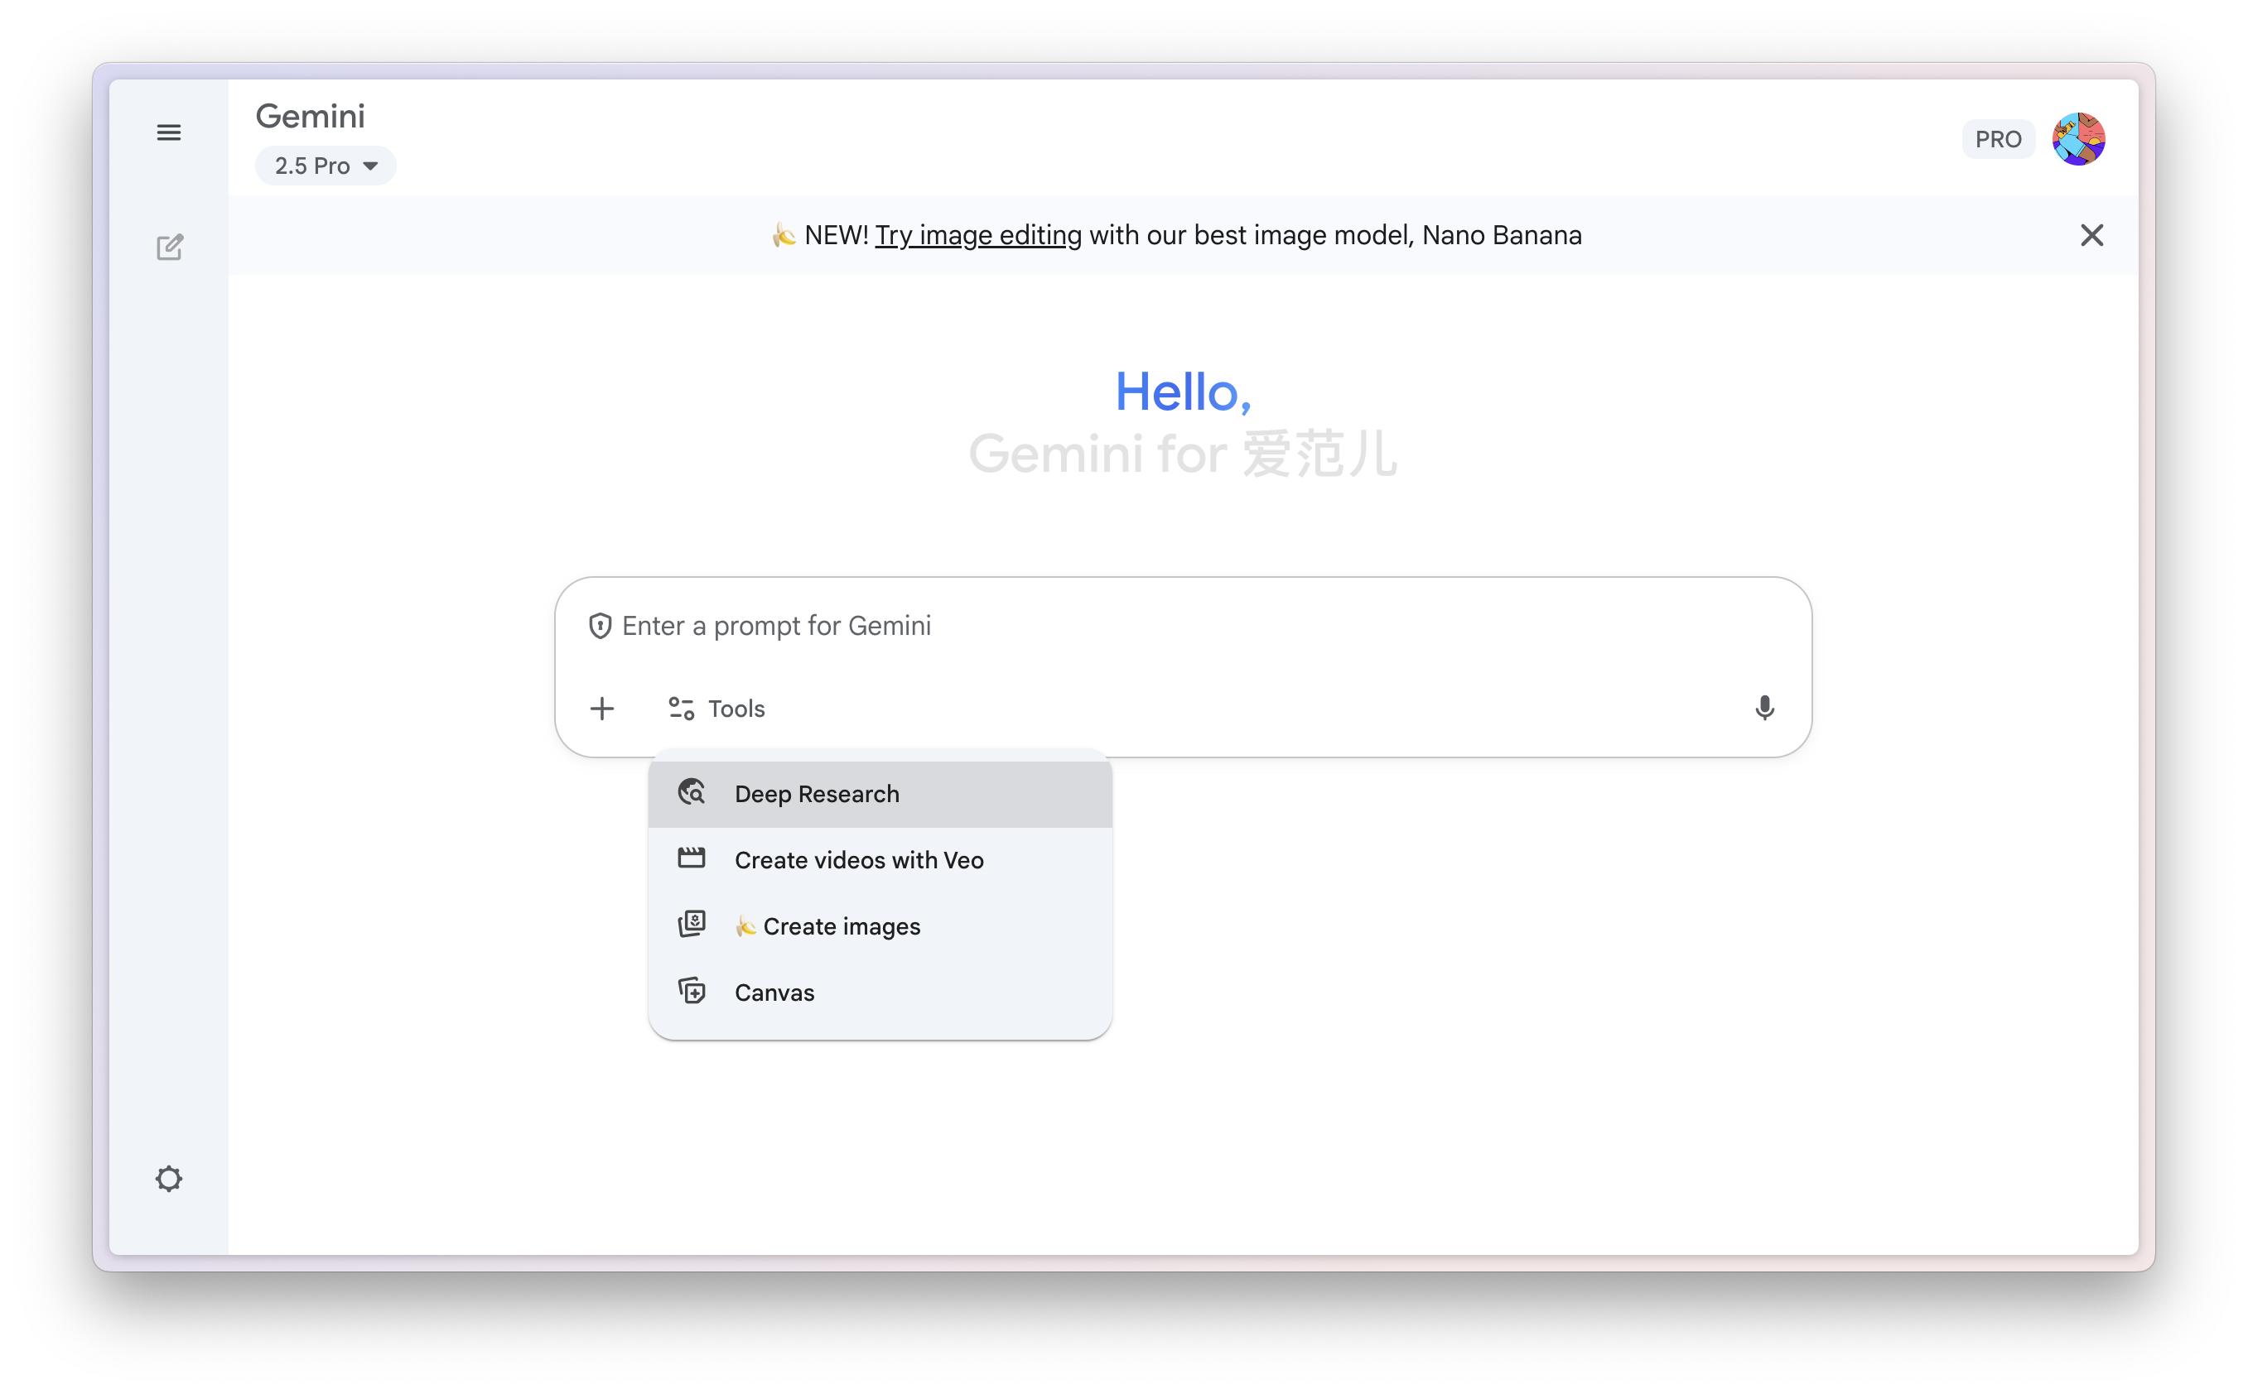
Task: Open Gemini settings via the gear icon
Action: coord(170,1179)
